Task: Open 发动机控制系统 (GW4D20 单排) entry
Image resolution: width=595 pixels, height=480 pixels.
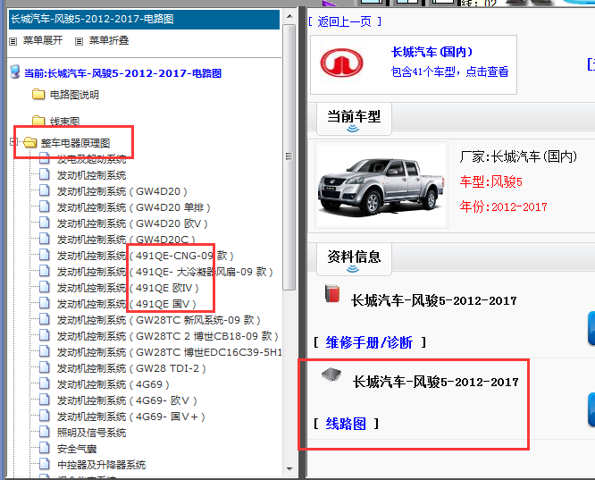Action: coord(134,207)
